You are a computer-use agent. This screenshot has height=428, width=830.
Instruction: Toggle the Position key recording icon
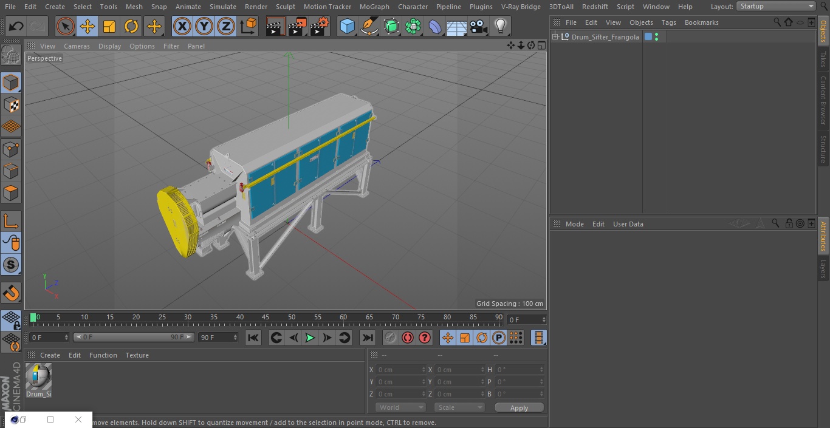click(448, 338)
